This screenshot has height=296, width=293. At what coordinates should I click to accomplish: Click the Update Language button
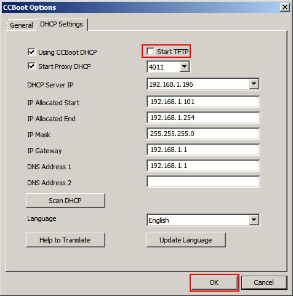pyautogui.click(x=186, y=240)
